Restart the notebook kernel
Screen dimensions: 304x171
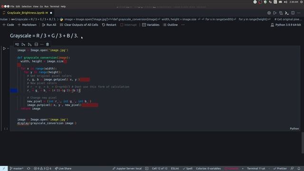[109, 25]
